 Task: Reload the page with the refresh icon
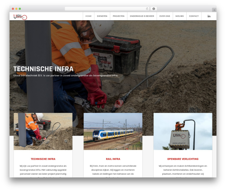[147, 9]
